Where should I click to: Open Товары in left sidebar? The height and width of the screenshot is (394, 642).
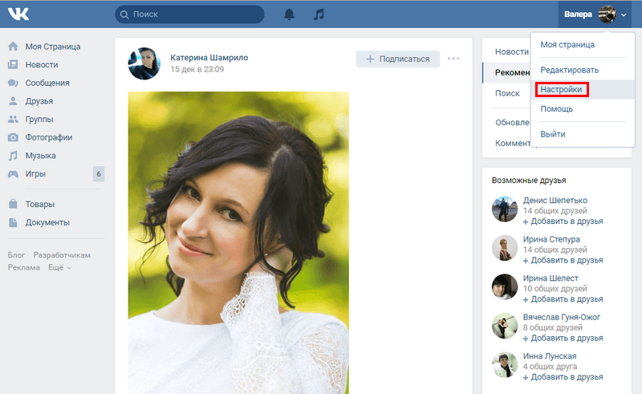(39, 205)
